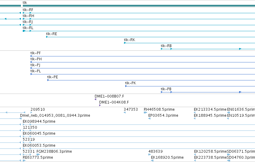This screenshot has width=255, height=162.
Task: Click the 121350 EST label
Action: 30,127
